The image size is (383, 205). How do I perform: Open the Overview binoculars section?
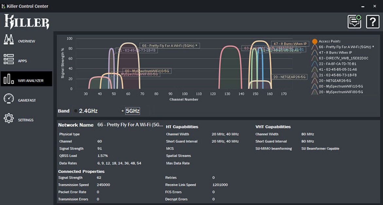pyautogui.click(x=27, y=41)
